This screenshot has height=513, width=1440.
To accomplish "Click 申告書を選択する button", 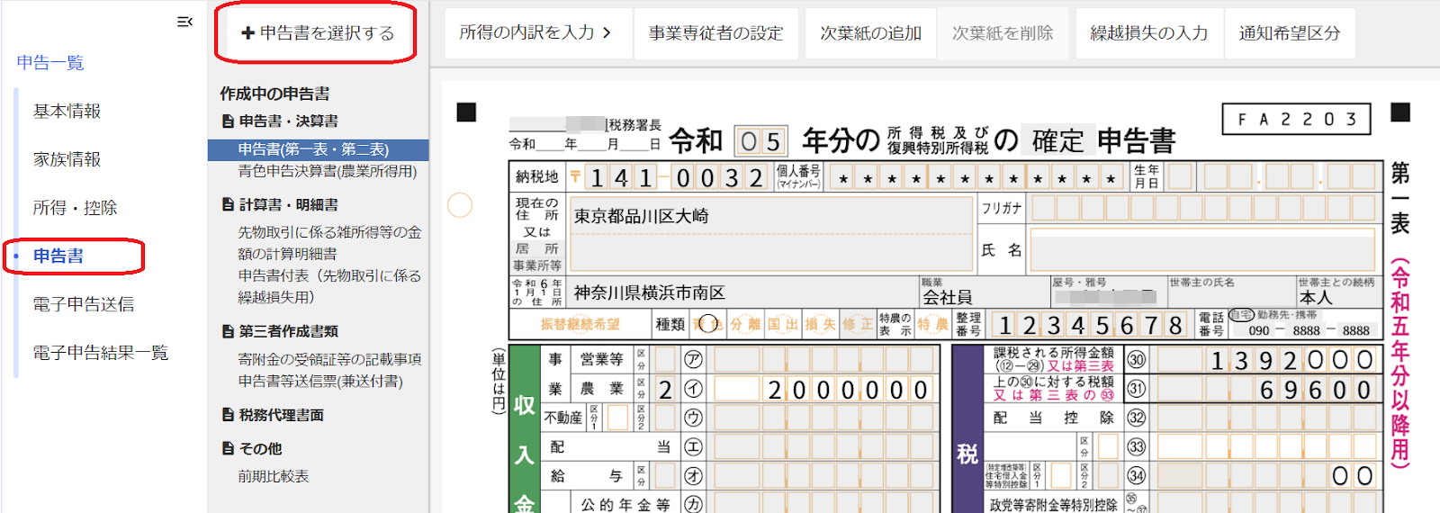I will [x=317, y=33].
